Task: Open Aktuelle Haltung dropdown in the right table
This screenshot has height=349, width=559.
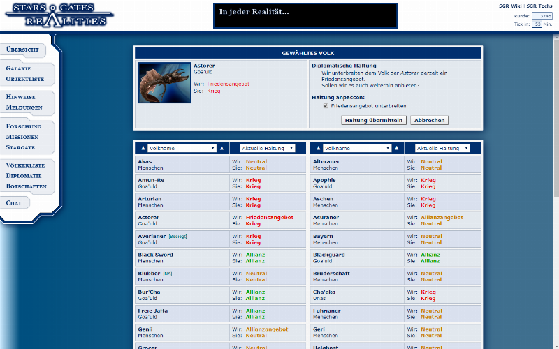Action: pos(442,148)
